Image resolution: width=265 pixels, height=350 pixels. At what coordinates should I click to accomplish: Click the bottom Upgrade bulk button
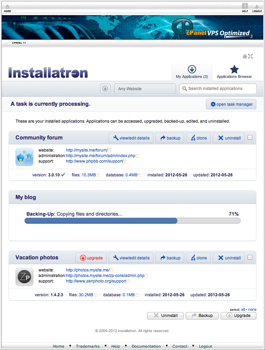tap(239, 316)
